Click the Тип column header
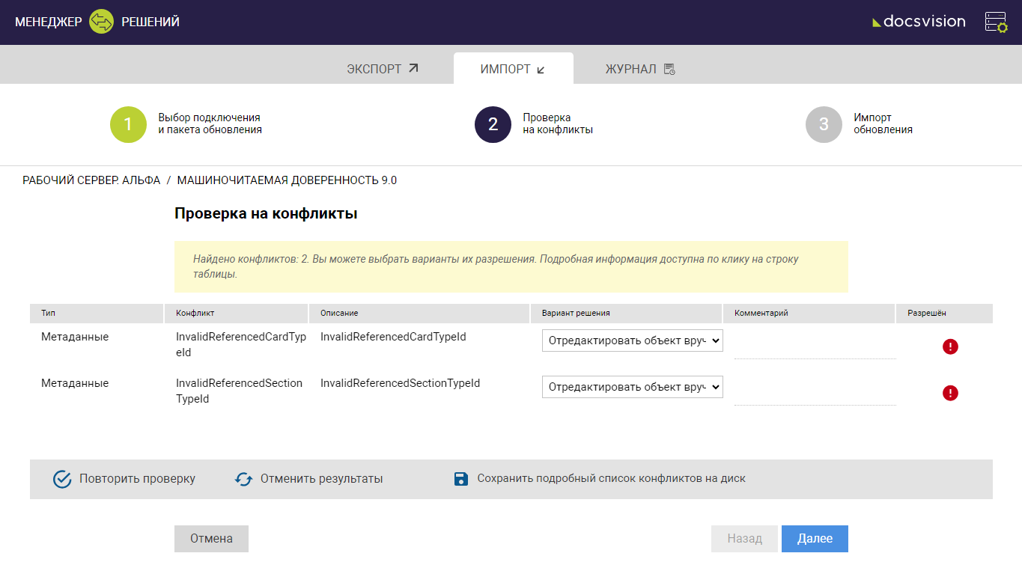Image resolution: width=1022 pixels, height=574 pixels. click(x=97, y=314)
